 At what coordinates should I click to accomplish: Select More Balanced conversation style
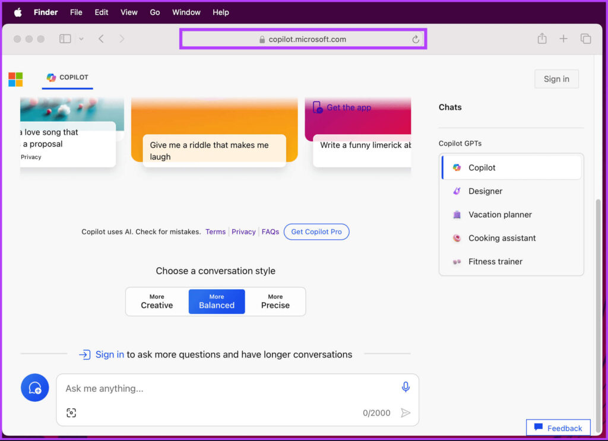(x=217, y=302)
